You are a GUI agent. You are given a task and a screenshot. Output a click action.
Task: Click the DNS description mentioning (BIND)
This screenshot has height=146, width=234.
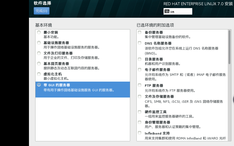182,51
